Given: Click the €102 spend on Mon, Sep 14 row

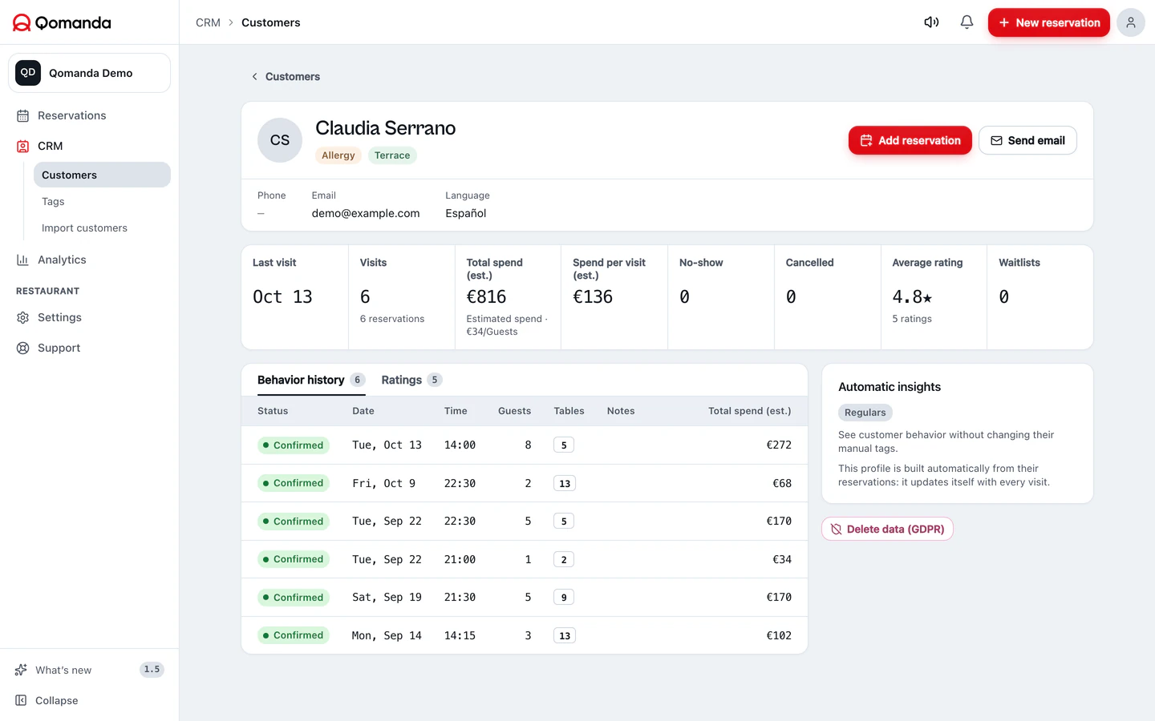Looking at the screenshot, I should 779,635.
